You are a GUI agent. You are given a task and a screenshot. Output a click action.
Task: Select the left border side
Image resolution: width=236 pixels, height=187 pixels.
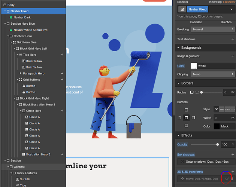click(179, 118)
